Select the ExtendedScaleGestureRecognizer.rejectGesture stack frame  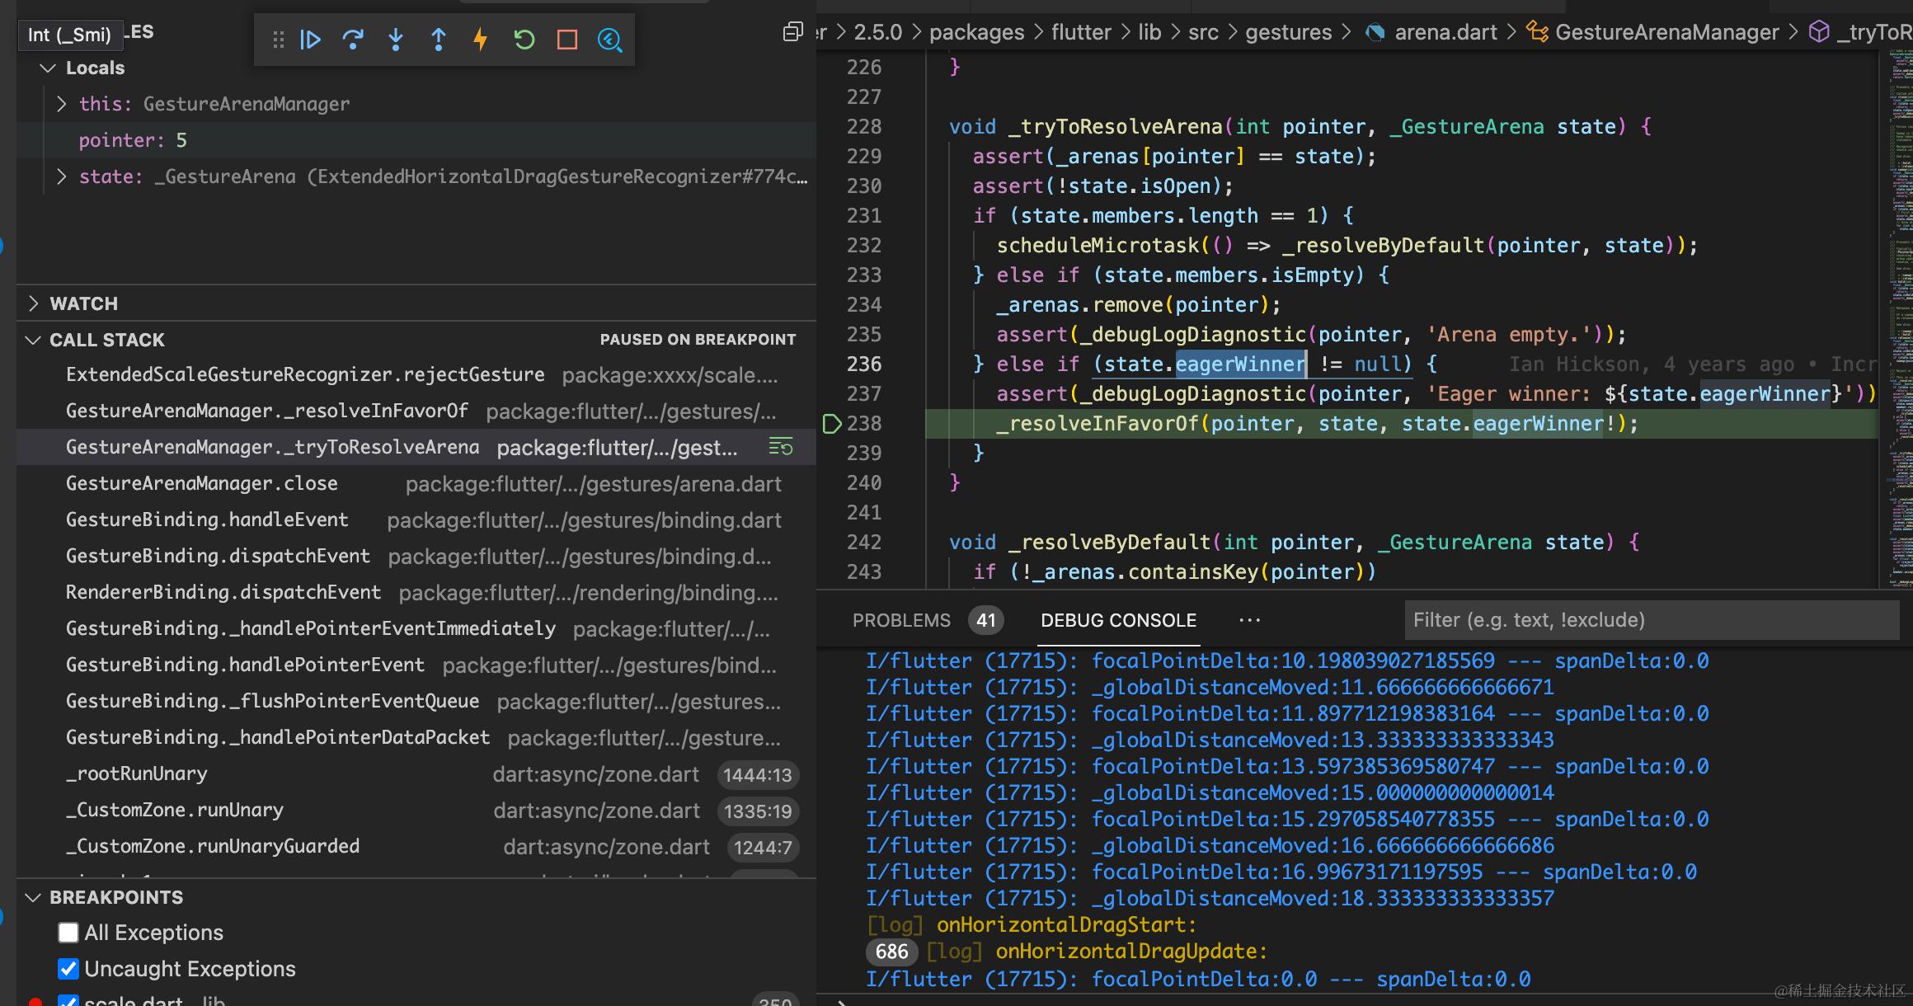(x=416, y=375)
